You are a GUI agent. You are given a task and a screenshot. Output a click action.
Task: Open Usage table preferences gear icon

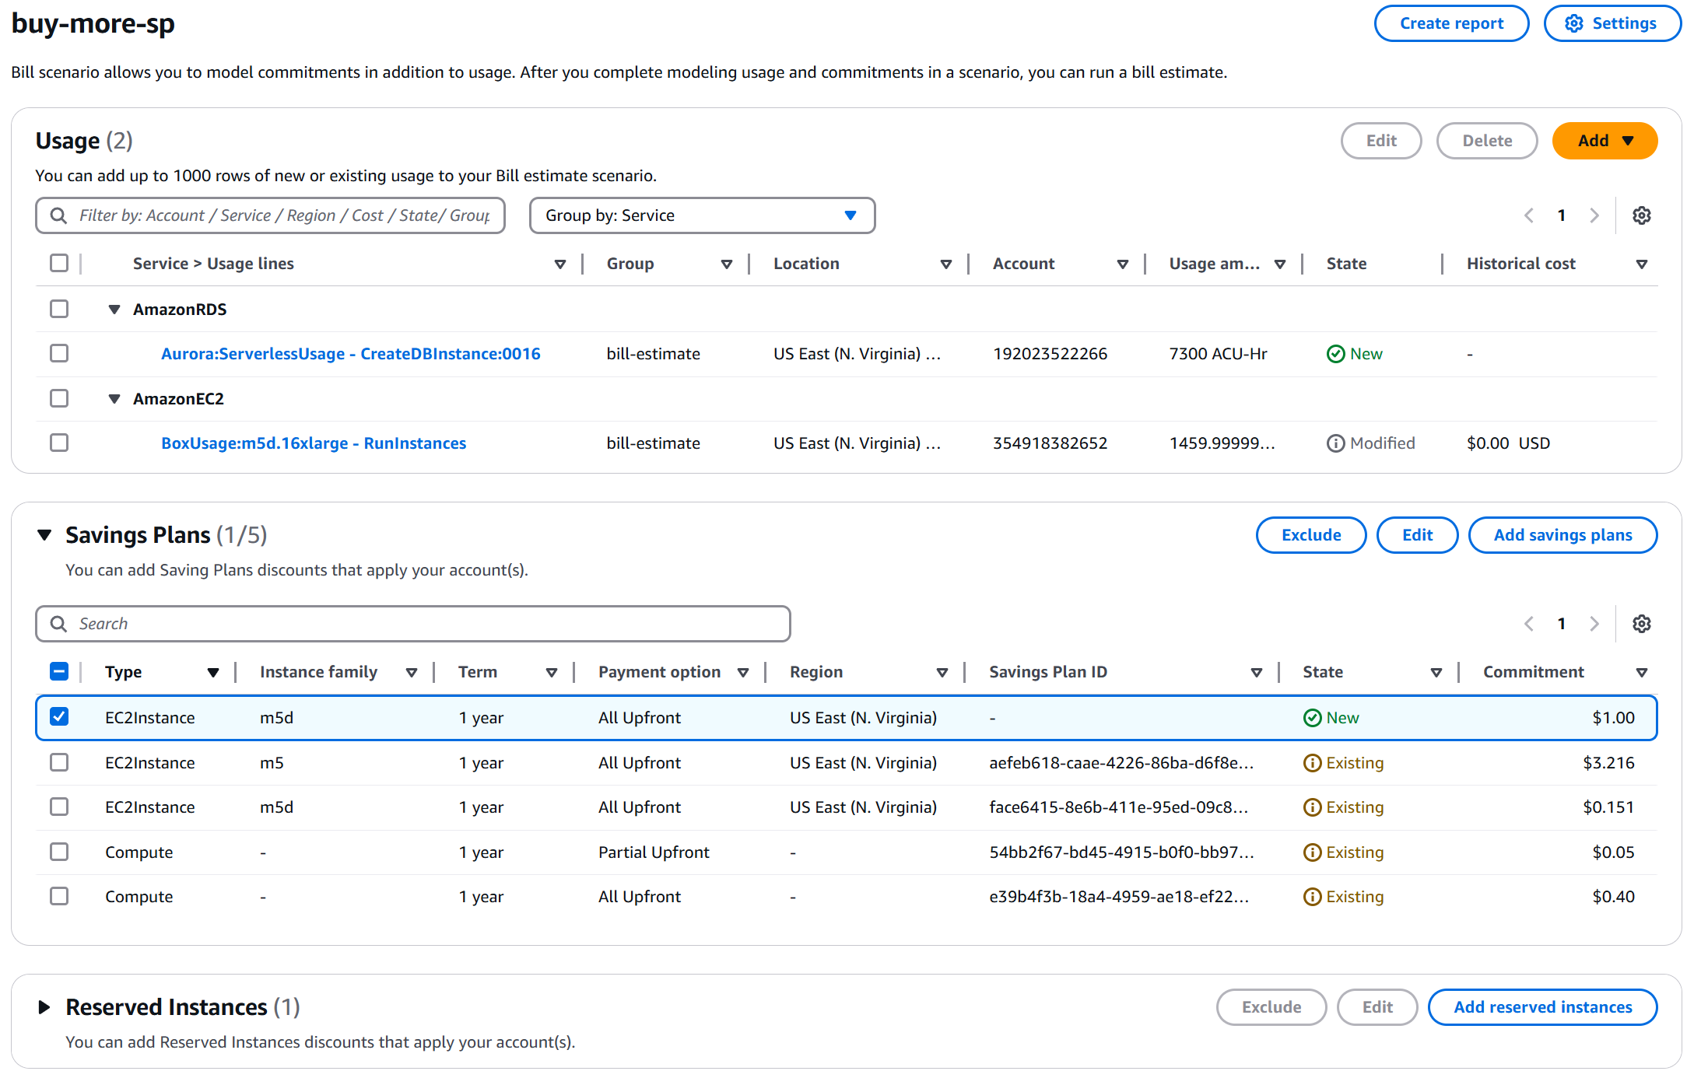(x=1641, y=215)
